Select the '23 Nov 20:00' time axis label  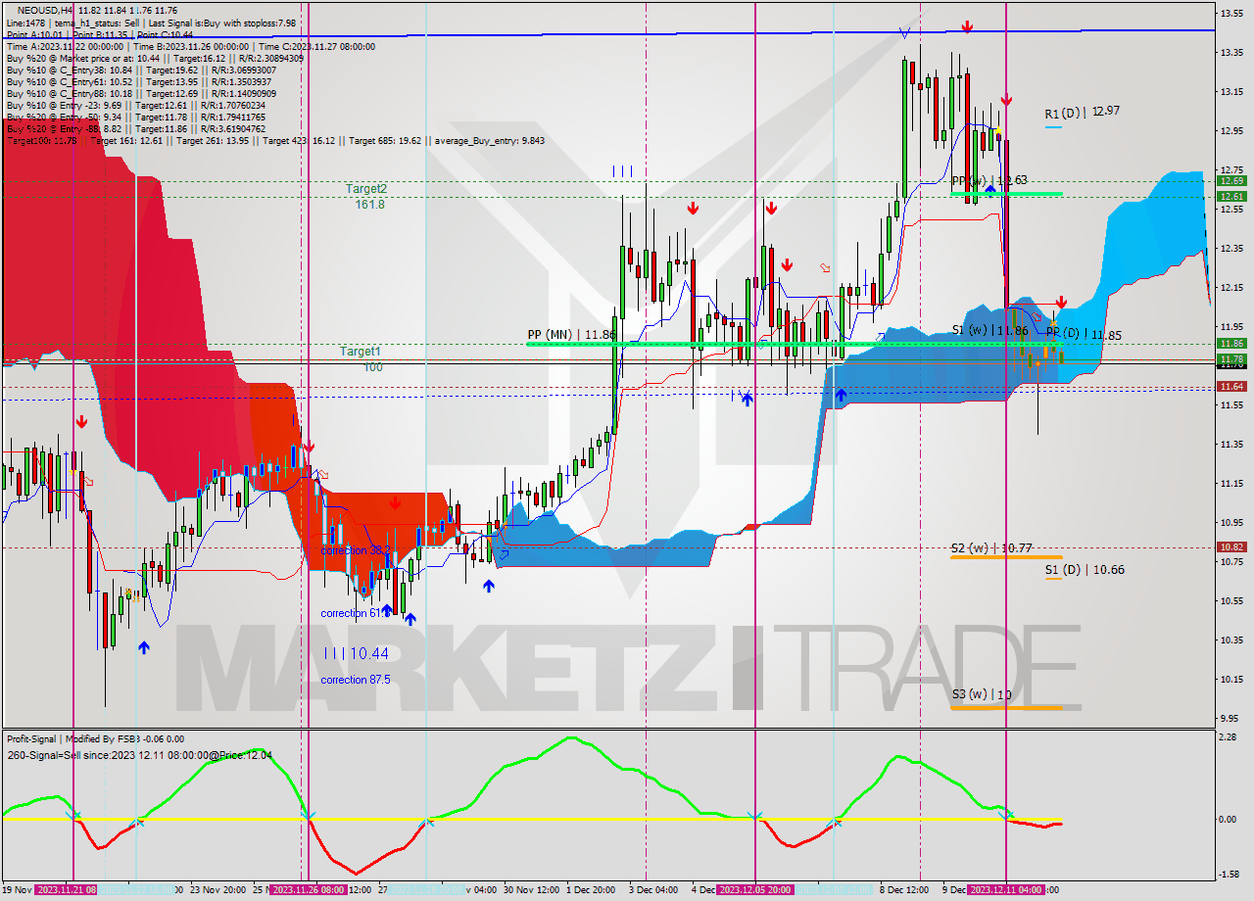(x=217, y=890)
